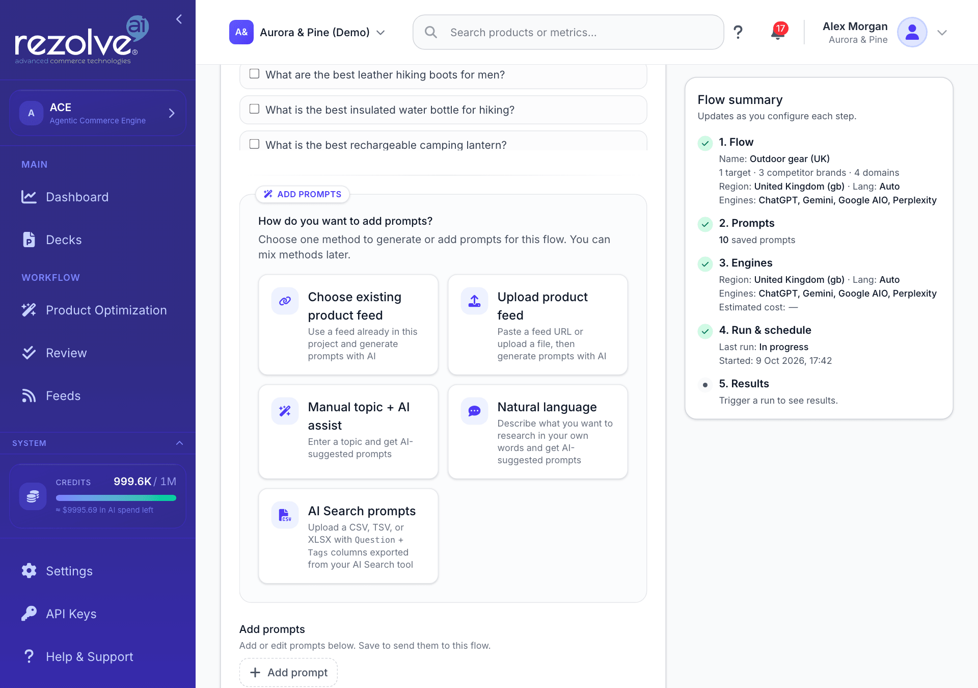
Task: Expand the user account menu chevron
Action: 942,33
